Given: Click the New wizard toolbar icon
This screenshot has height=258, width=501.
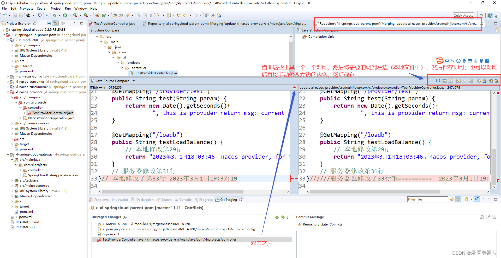Looking at the screenshot, I should point(4,15).
